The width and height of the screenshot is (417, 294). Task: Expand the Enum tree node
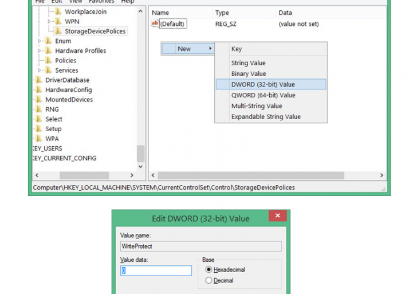[40, 41]
